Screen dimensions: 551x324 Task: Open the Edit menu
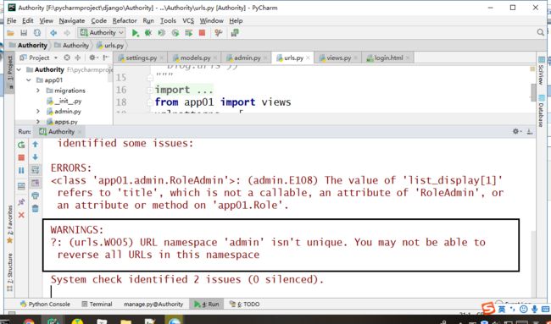28,20
